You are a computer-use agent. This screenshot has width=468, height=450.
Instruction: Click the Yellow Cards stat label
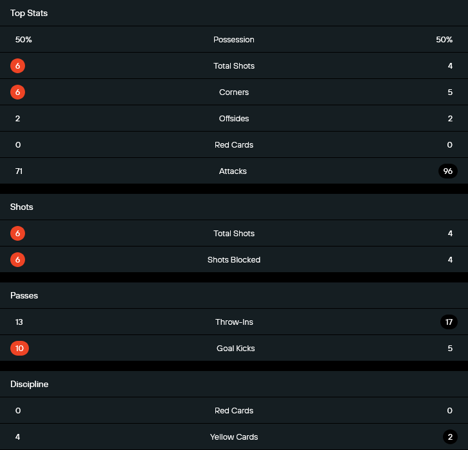click(234, 437)
